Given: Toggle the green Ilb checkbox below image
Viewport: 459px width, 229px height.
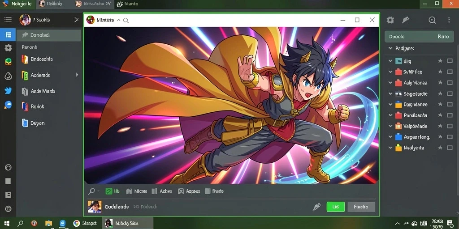Looking at the screenshot, I should click(x=108, y=191).
